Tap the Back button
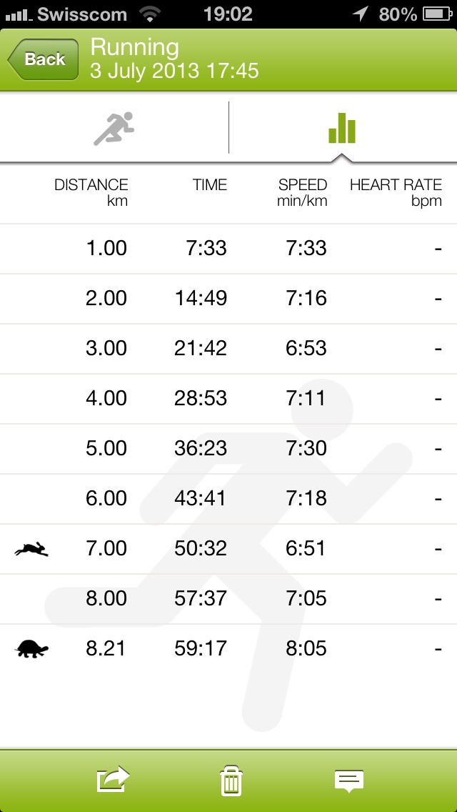 [43, 59]
